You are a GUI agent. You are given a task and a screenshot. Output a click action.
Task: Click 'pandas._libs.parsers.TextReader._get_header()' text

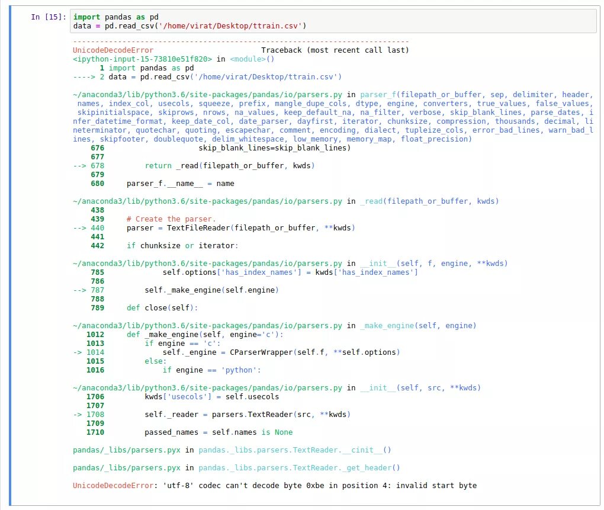[299, 467]
